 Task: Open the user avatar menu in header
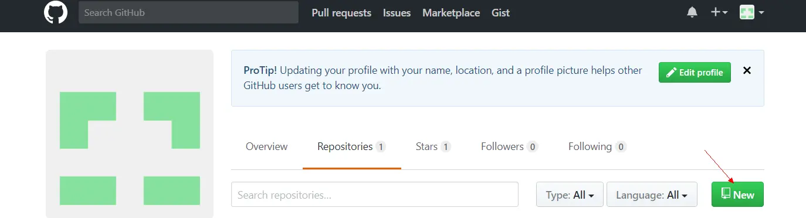(751, 12)
